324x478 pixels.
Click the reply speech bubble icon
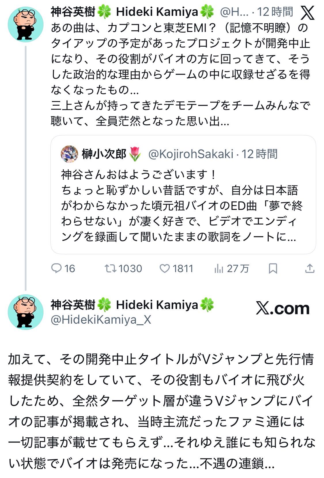56,268
